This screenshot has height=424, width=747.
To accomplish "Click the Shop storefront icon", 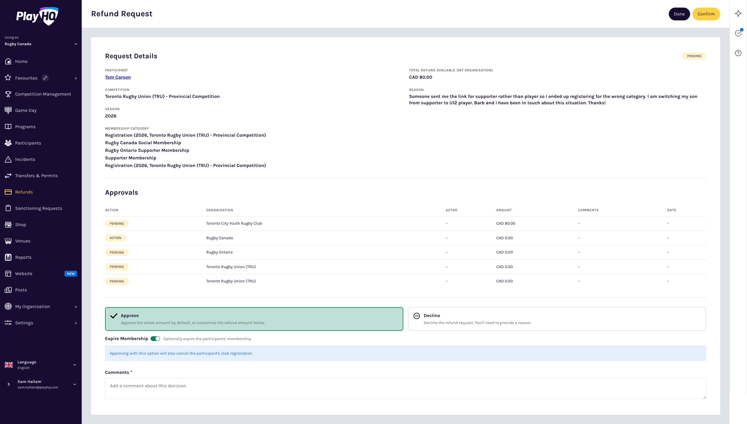I will pyautogui.click(x=8, y=225).
